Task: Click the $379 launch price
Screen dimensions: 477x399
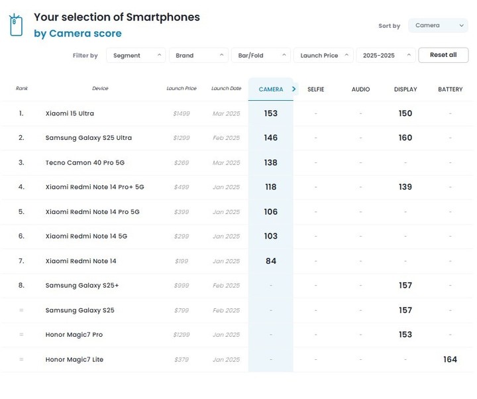Action: pos(182,360)
